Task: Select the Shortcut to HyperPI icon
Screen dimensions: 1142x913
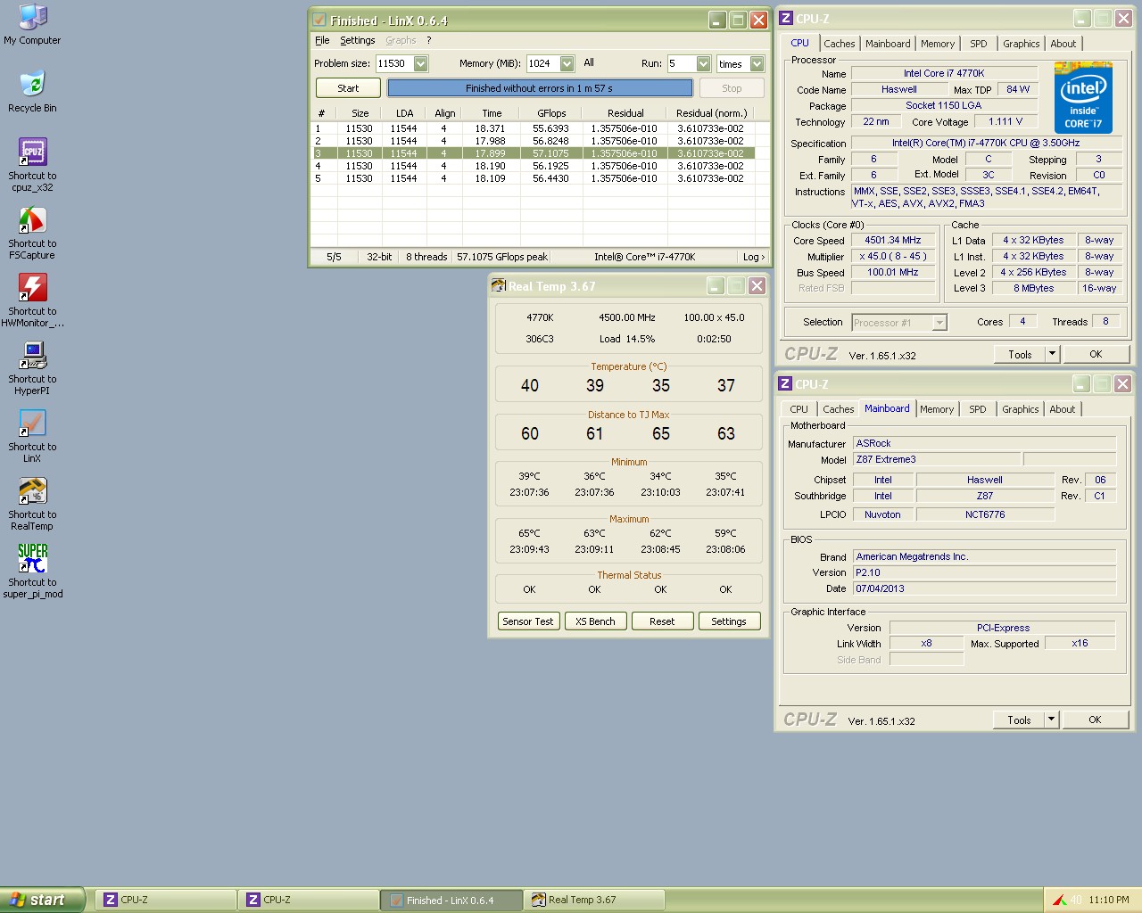Action: [32, 368]
